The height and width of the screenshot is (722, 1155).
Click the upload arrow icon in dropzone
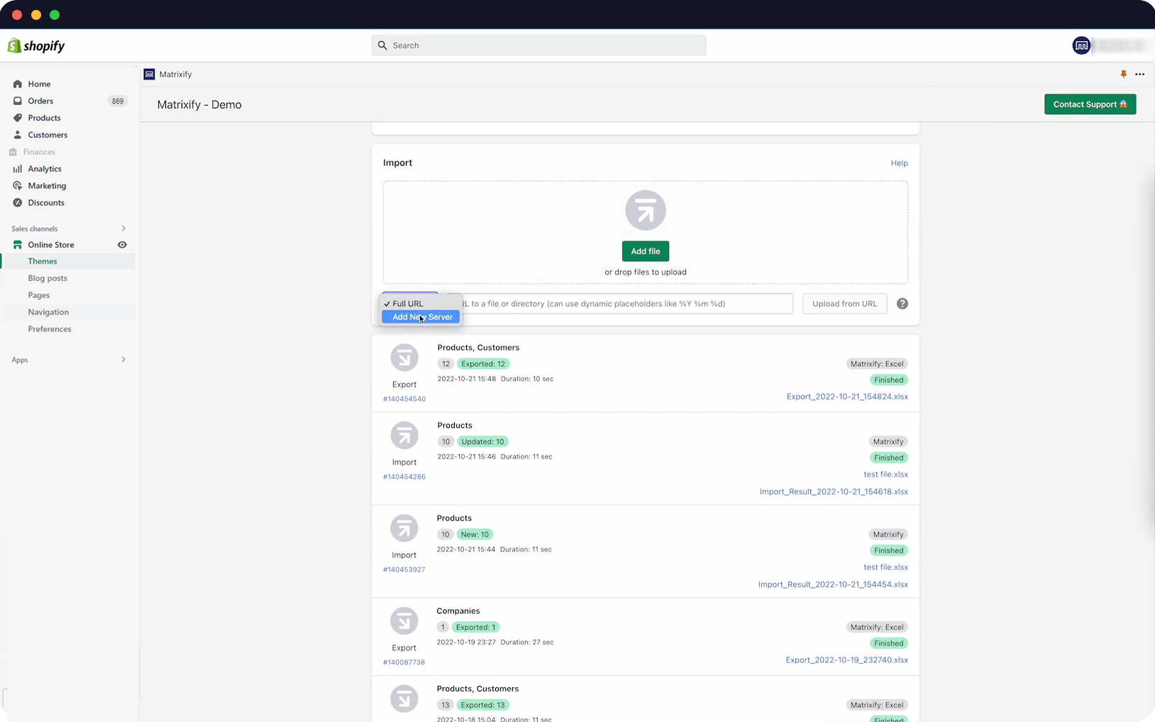pos(646,211)
